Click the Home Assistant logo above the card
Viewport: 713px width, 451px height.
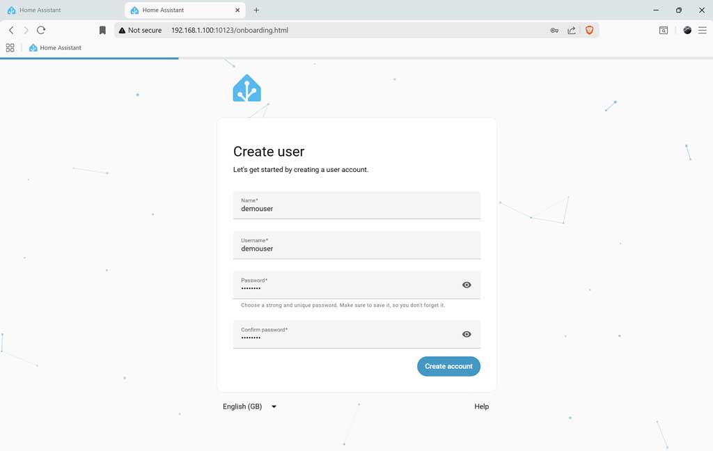point(247,88)
